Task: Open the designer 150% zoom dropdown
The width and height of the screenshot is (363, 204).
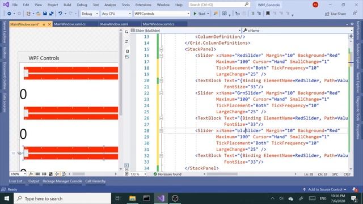Action: click(18, 174)
